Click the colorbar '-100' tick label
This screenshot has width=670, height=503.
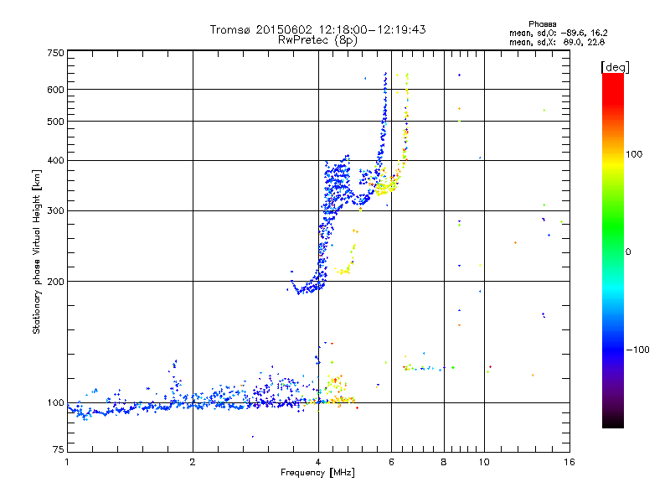point(637,350)
